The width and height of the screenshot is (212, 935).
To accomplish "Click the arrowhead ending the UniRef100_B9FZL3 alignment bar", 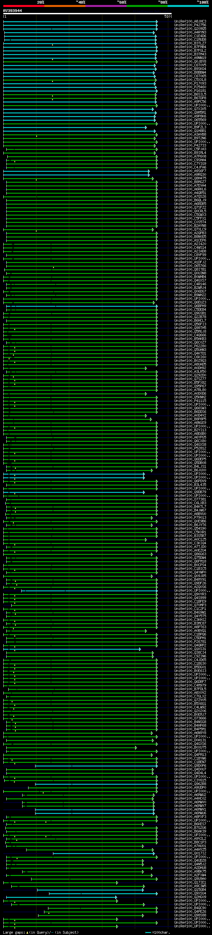I will (x=146, y=127).
